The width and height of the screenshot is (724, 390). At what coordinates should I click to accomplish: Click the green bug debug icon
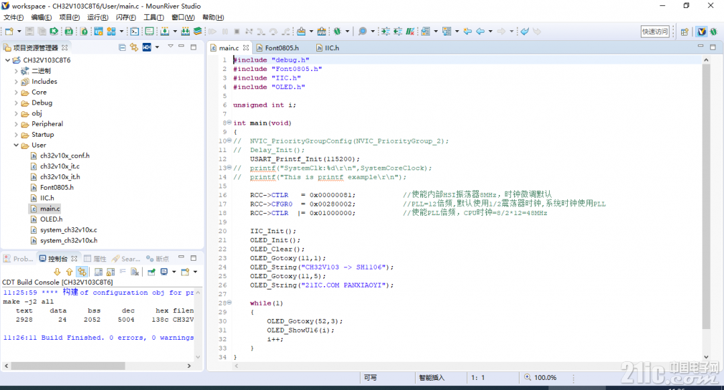point(337,31)
